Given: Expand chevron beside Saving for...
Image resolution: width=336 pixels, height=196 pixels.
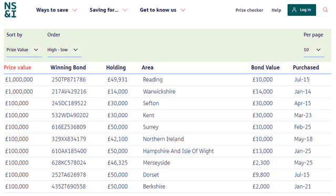Looking at the screenshot, I should pyautogui.click(x=125, y=10).
